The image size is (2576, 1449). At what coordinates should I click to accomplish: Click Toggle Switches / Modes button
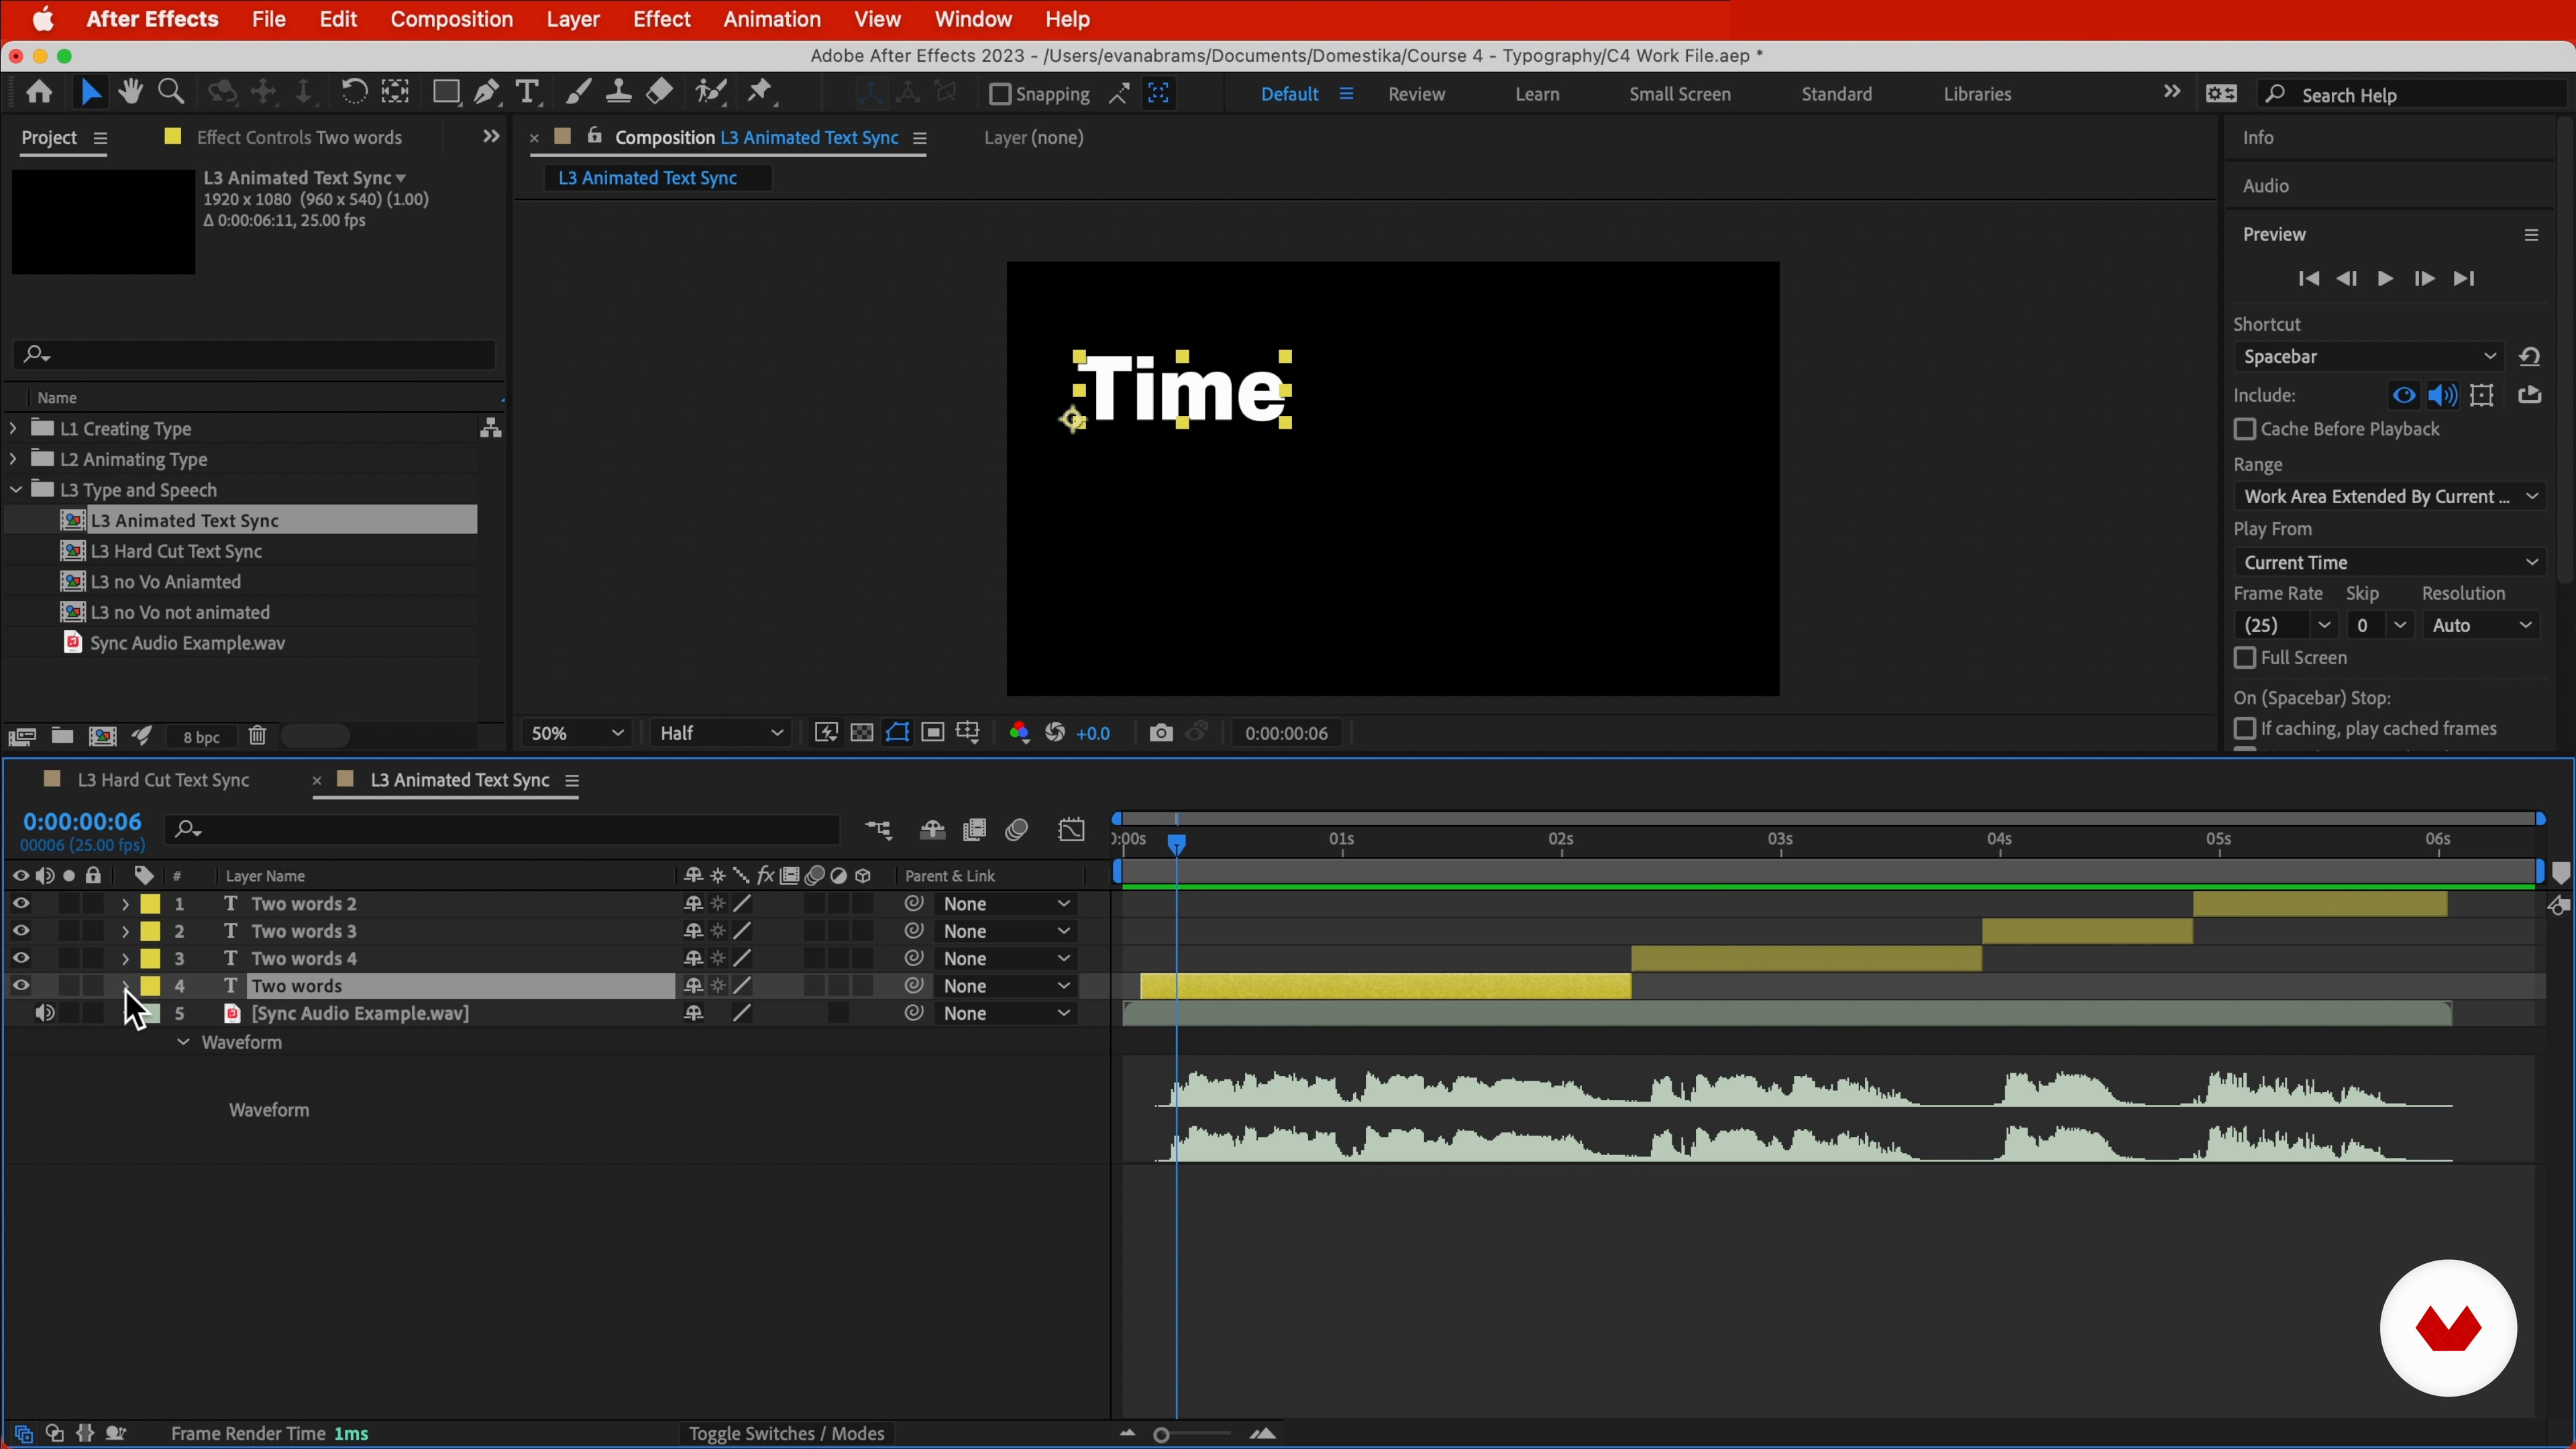tap(786, 1433)
